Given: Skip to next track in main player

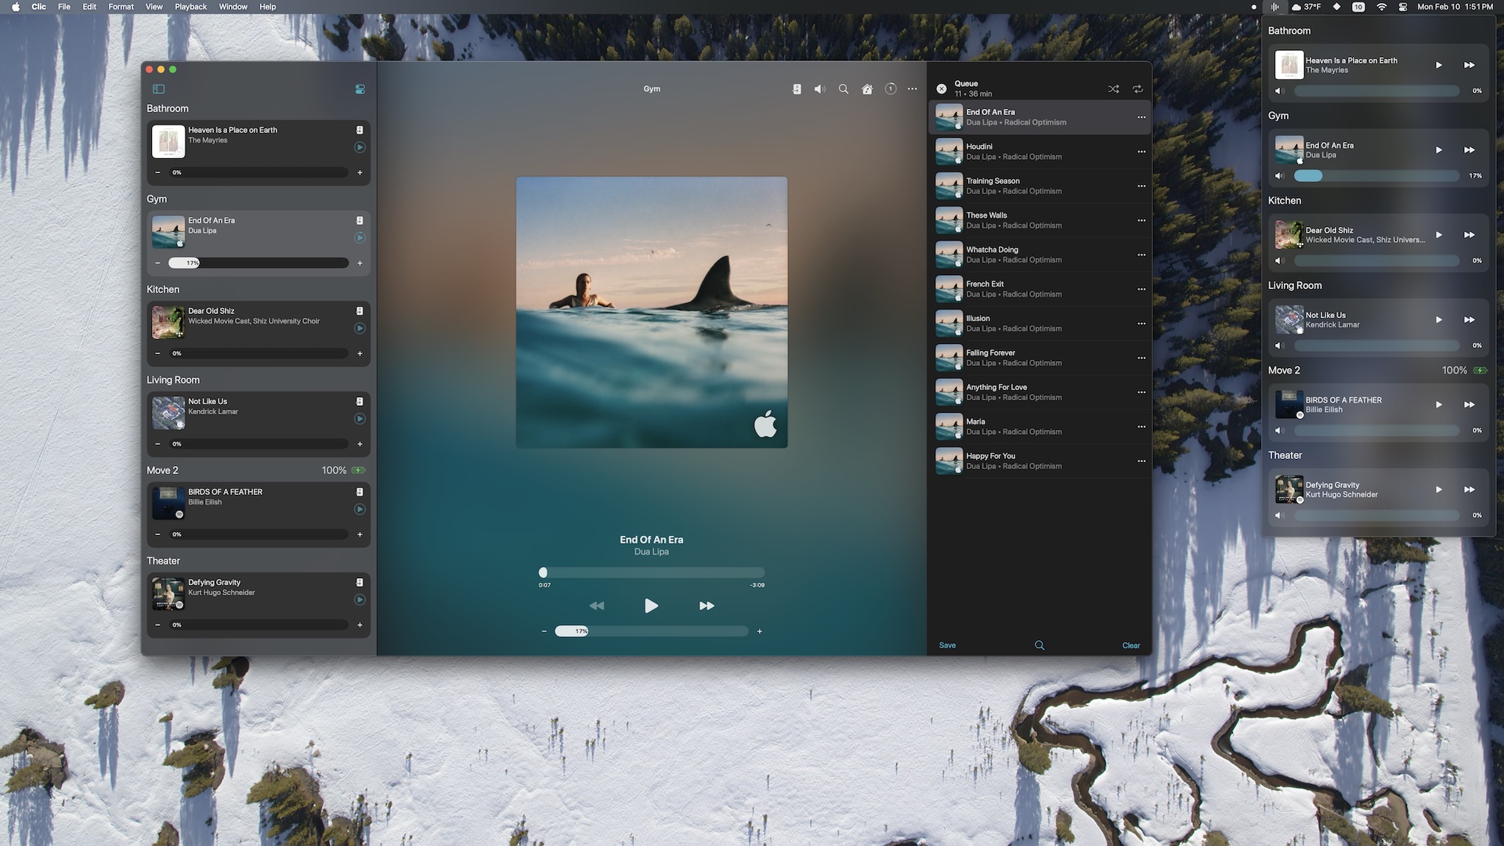Looking at the screenshot, I should tap(707, 606).
